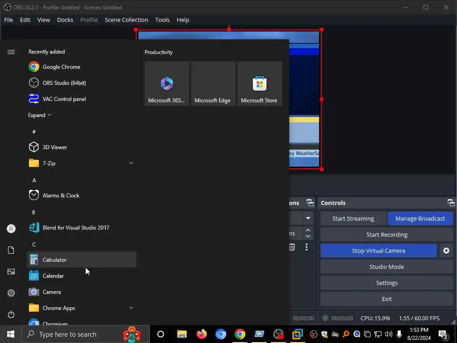
Task: Click the microphone tray icon
Action: tap(399, 334)
